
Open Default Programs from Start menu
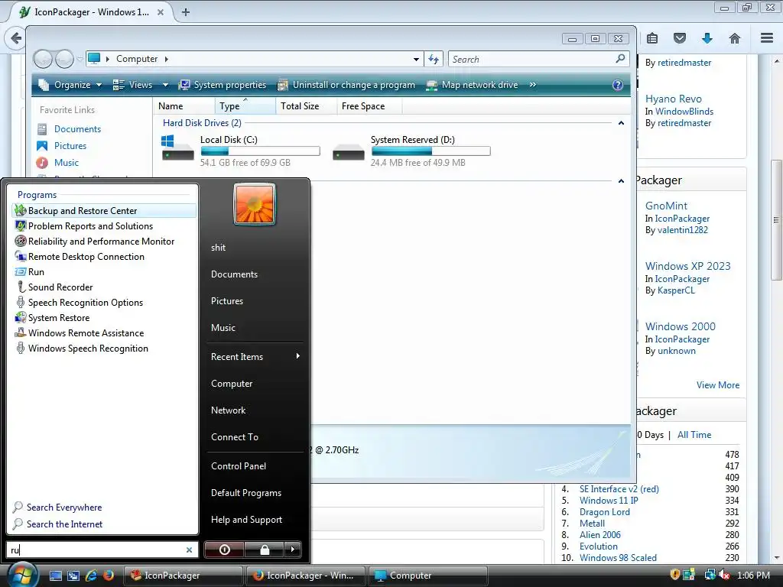point(246,493)
